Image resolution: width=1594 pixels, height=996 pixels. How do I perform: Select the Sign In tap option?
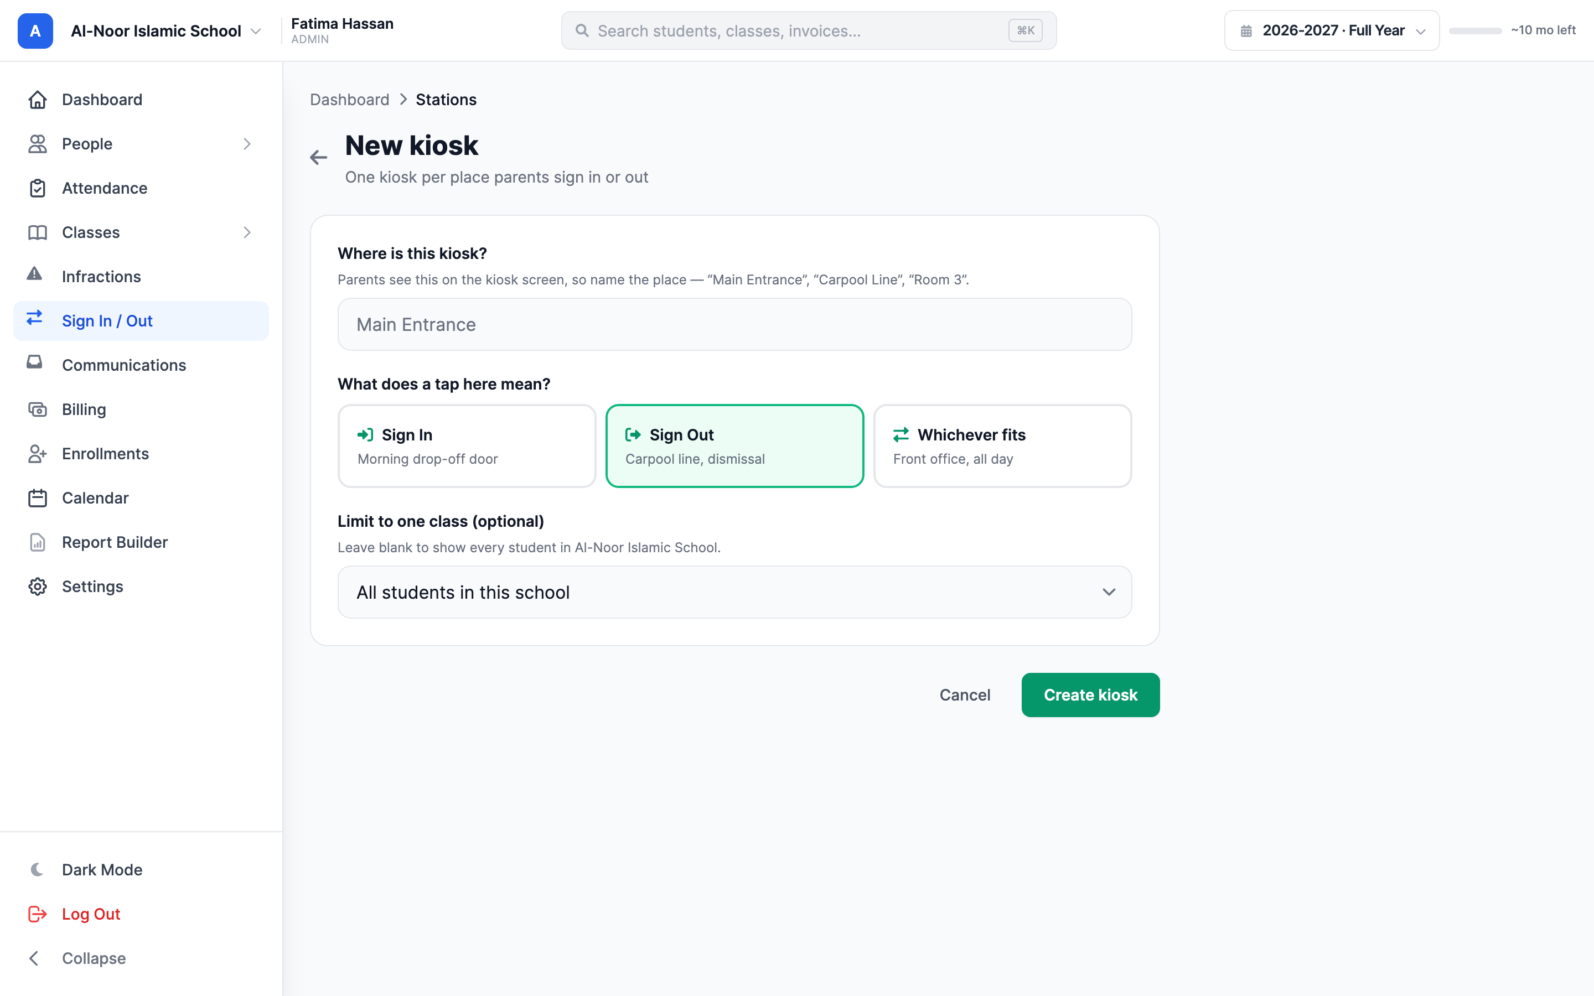click(467, 446)
